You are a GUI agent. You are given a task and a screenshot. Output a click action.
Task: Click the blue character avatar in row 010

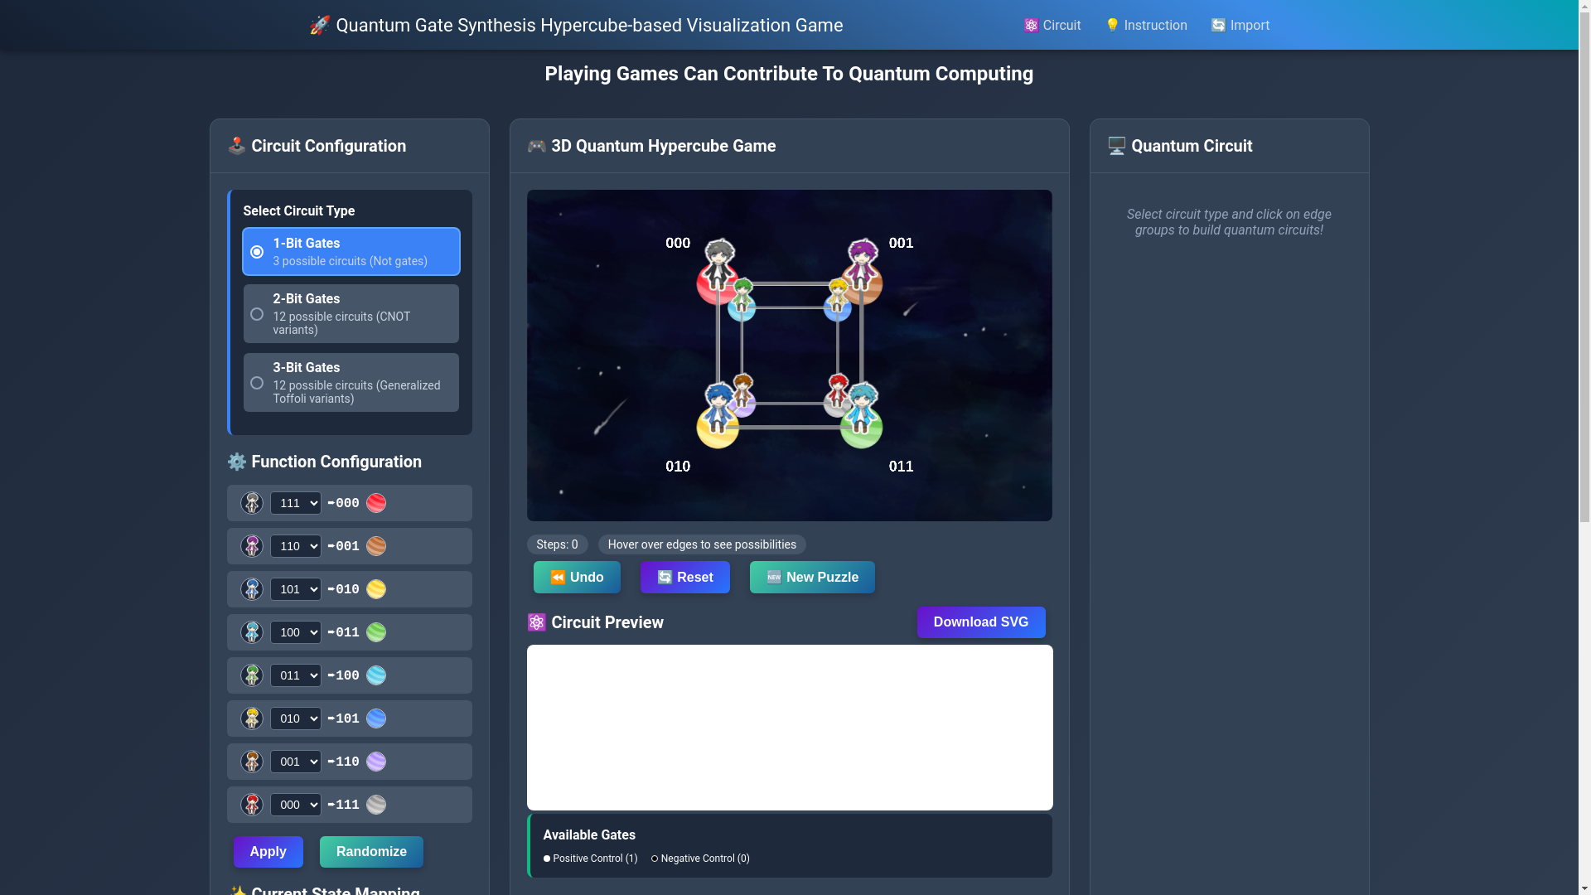pos(252,589)
